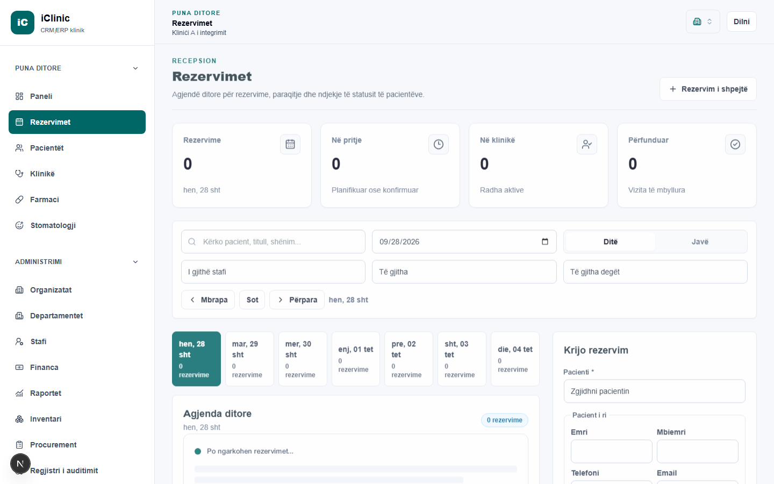Click the date field showing 09/28/2026
The height and width of the screenshot is (484, 774).
[464, 241]
